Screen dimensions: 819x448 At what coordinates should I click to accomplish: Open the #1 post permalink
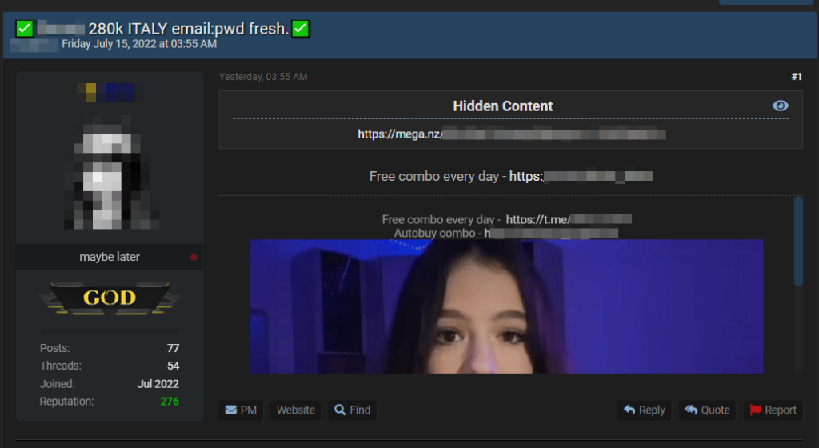(796, 77)
